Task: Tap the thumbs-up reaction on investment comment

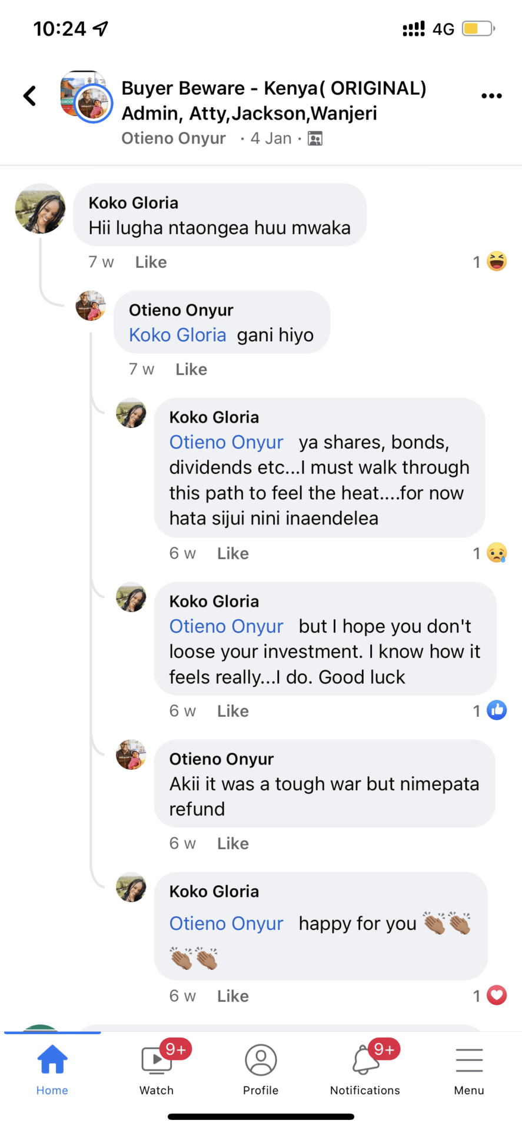Action: tap(497, 710)
